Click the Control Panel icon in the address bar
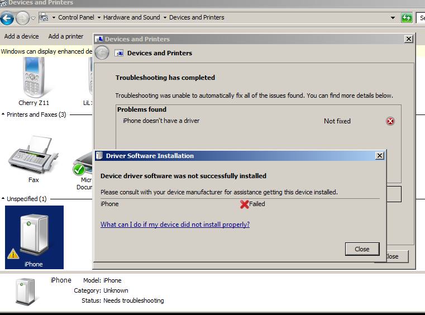The width and height of the screenshot is (425, 315). [44, 18]
